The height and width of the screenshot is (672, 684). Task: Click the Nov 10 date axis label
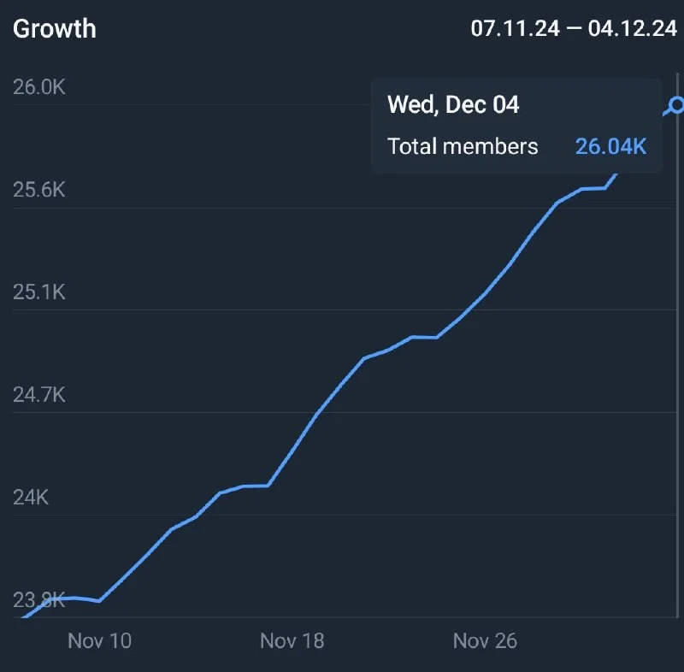click(99, 640)
